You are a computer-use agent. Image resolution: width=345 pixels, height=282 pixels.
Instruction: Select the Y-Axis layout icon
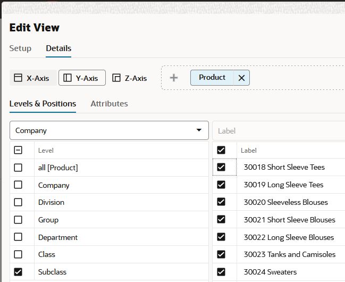68,78
